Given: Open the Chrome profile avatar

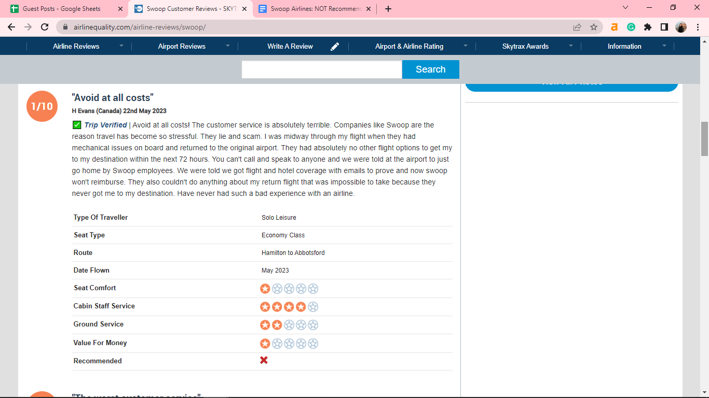Looking at the screenshot, I should [x=681, y=27].
